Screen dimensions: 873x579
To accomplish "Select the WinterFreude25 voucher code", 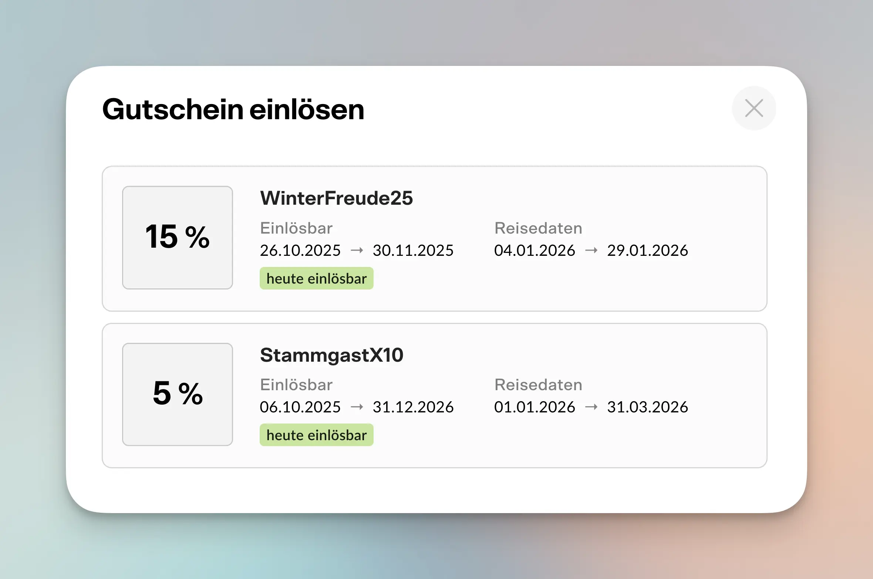I will click(x=336, y=198).
